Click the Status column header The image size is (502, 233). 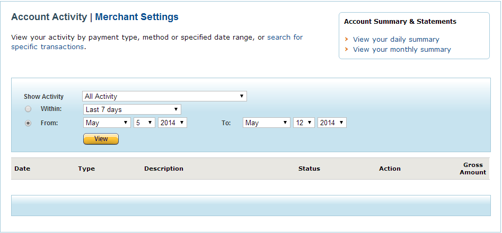point(309,169)
